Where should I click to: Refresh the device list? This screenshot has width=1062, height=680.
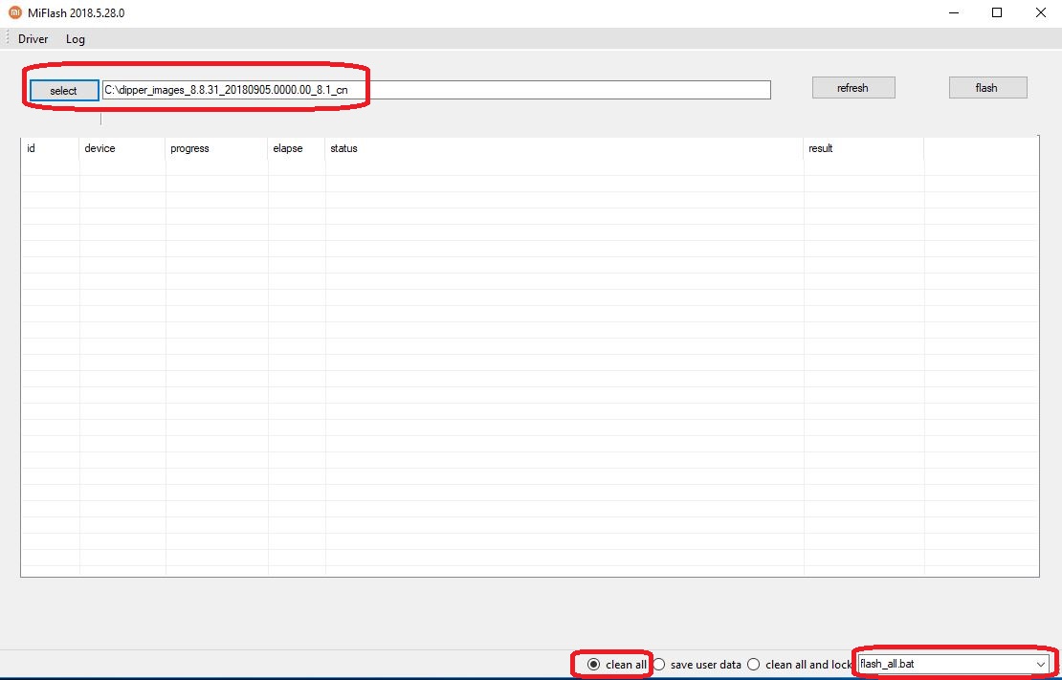click(852, 87)
